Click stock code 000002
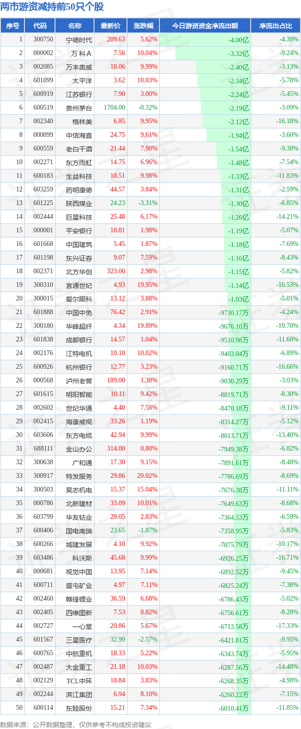 (43, 53)
